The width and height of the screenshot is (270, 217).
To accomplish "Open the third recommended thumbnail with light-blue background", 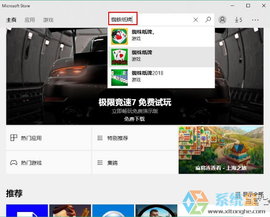I will coord(113,211).
